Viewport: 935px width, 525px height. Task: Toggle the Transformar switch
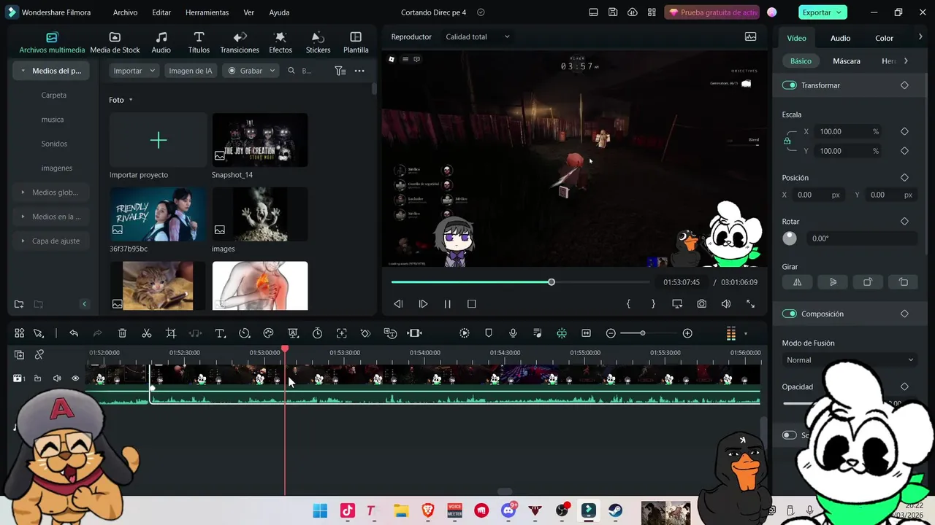tap(789, 85)
